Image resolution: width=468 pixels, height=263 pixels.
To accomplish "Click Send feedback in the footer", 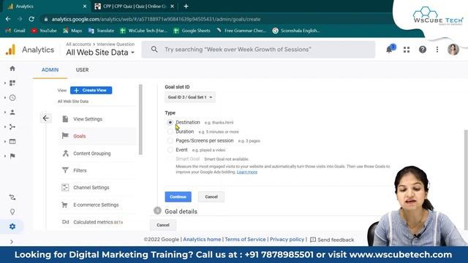I will pos(332,240).
